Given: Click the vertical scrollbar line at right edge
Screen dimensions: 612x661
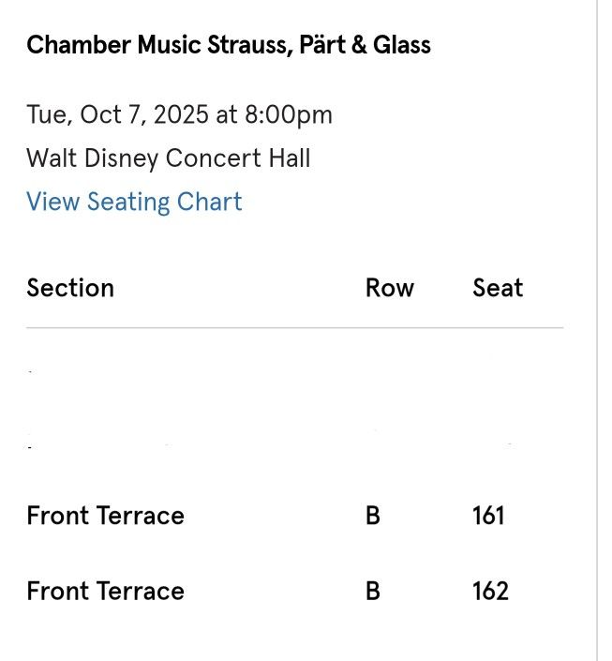Looking at the screenshot, I should [597, 330].
